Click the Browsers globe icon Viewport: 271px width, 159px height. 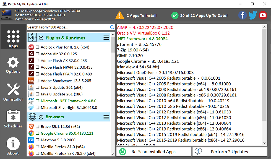33,117
